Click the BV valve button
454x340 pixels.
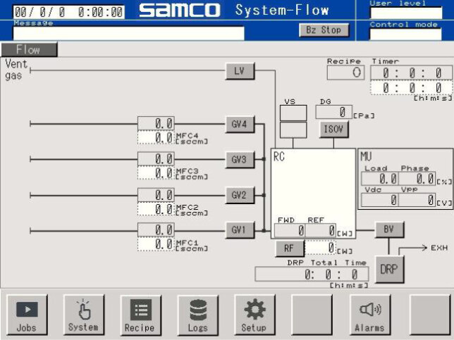coord(390,229)
